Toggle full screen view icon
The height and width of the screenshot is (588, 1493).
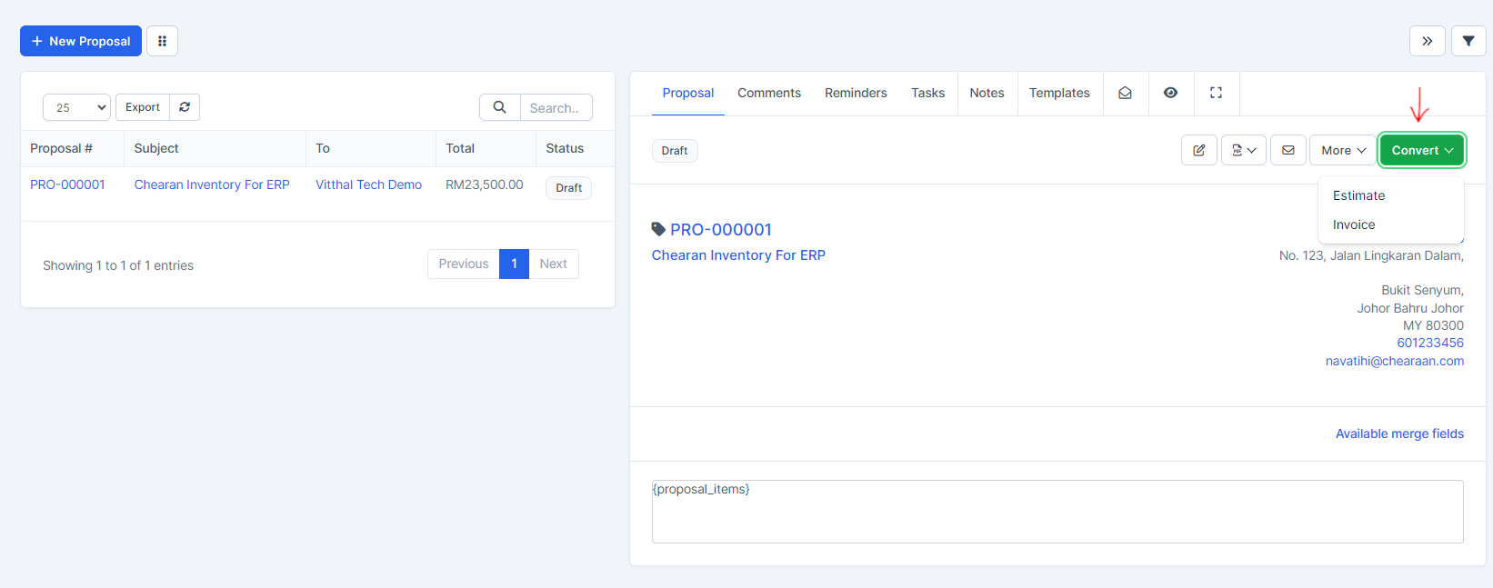[1216, 93]
